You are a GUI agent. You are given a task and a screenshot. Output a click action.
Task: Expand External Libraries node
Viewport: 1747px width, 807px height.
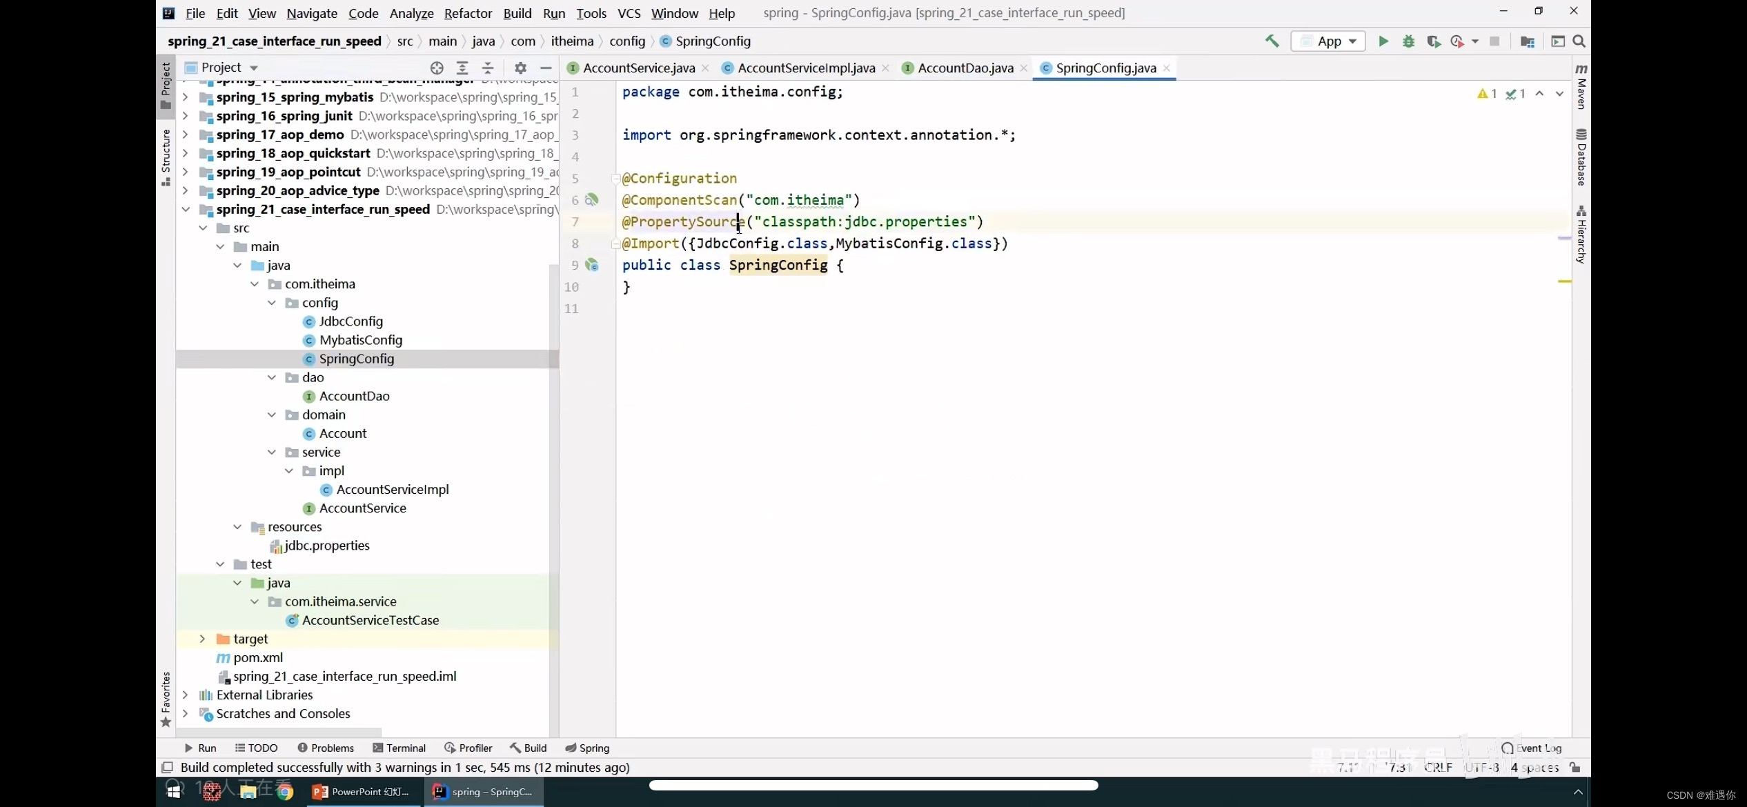[185, 695]
